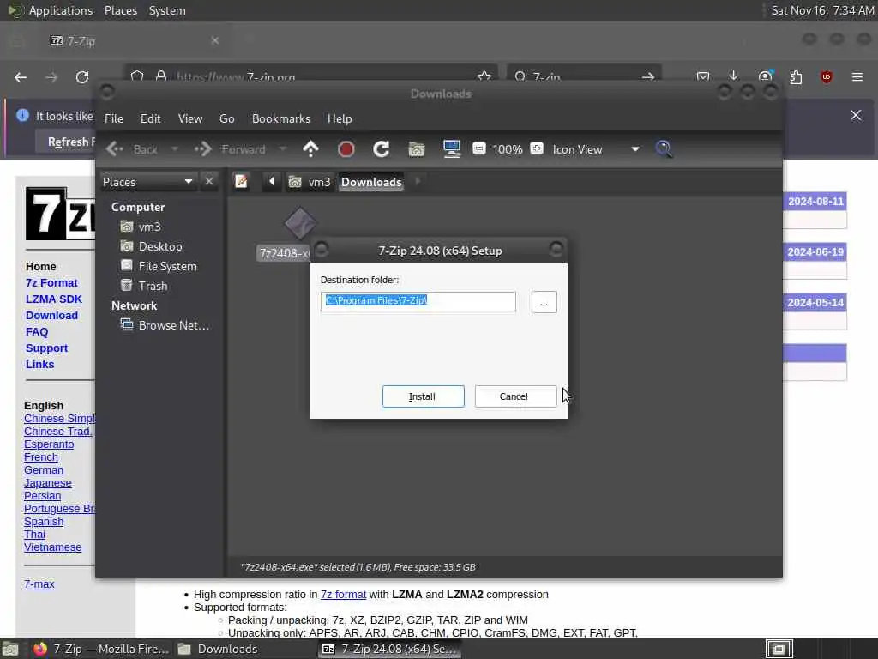Zoom out with the minus icon
Viewport: 878px width, 659px height.
pos(478,148)
